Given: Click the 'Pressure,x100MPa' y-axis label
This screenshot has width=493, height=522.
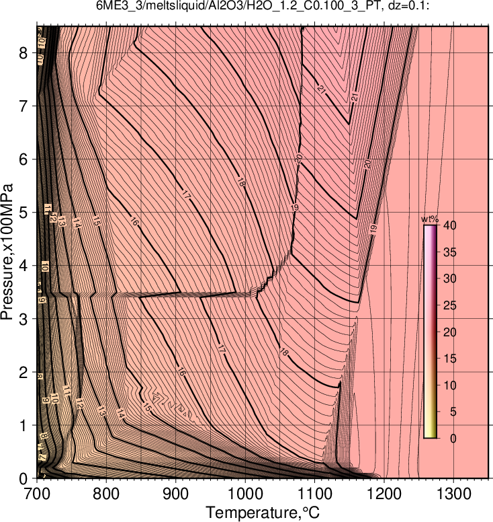Looking at the screenshot, I should [7, 252].
